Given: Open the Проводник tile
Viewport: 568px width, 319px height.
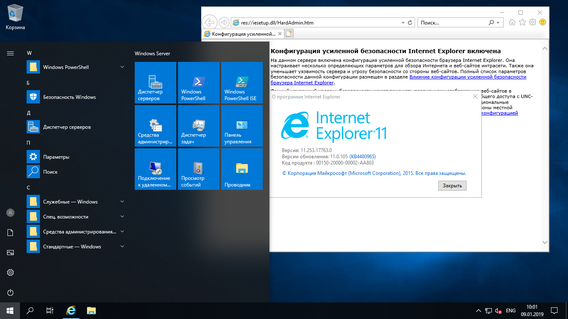Looking at the screenshot, I should click(x=242, y=169).
